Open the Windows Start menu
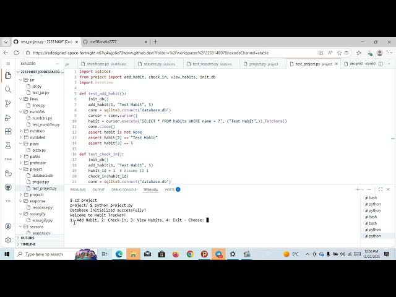 click(7, 254)
